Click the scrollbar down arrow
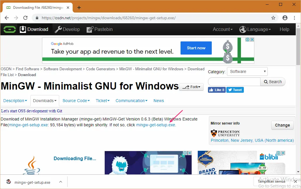This screenshot has height=189, width=301. [x=298, y=172]
